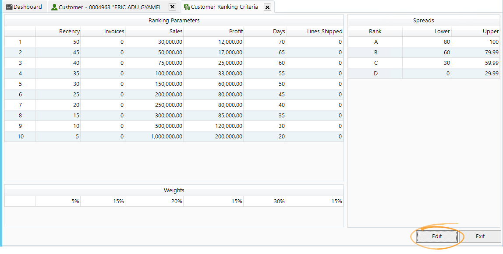The width and height of the screenshot is (503, 254).
Task: Open the Customer - 0004963 ERIC ADU GYAMFI tab
Action: point(110,7)
